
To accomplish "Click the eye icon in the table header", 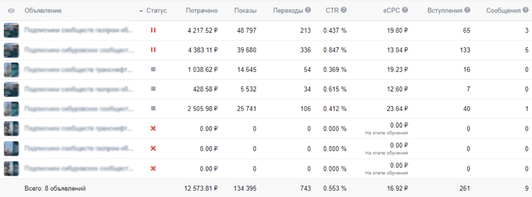I will tap(11, 11).
